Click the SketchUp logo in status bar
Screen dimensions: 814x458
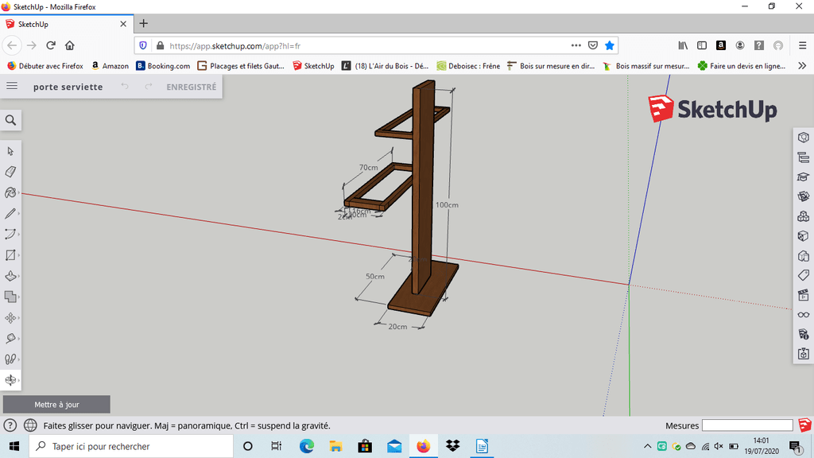tap(804, 425)
